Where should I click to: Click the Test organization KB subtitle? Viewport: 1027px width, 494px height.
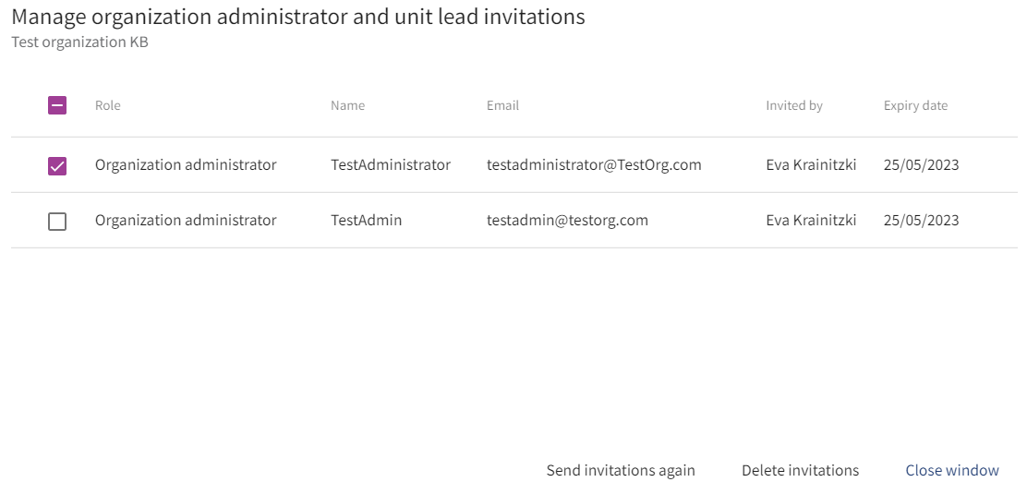[x=79, y=42]
